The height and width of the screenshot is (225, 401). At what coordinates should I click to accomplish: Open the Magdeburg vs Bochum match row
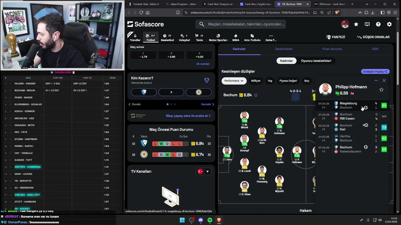352,105
